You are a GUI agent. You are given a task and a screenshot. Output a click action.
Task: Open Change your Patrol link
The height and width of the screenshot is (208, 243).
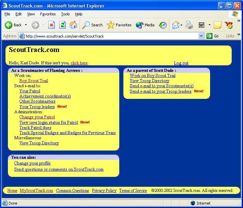37,117
